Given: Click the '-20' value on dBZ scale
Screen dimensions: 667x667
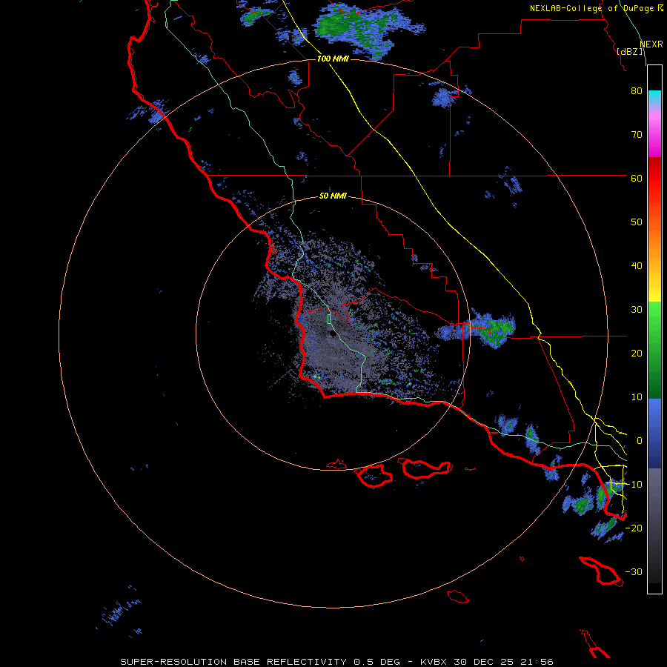Looking at the screenshot, I should (x=634, y=528).
